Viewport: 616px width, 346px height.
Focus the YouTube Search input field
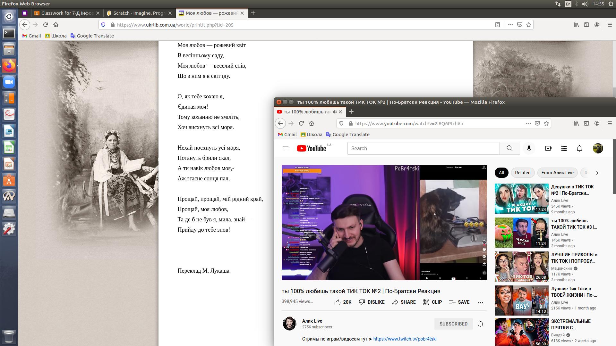(424, 148)
